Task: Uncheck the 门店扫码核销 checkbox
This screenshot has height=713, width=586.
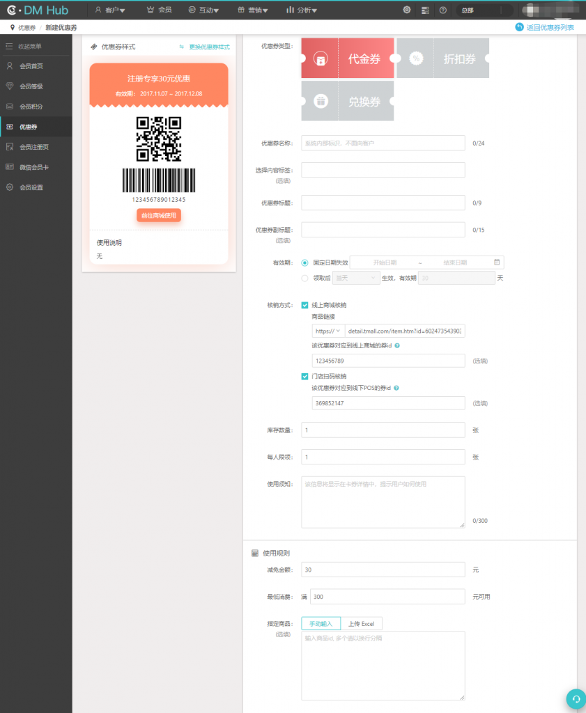Action: 304,377
